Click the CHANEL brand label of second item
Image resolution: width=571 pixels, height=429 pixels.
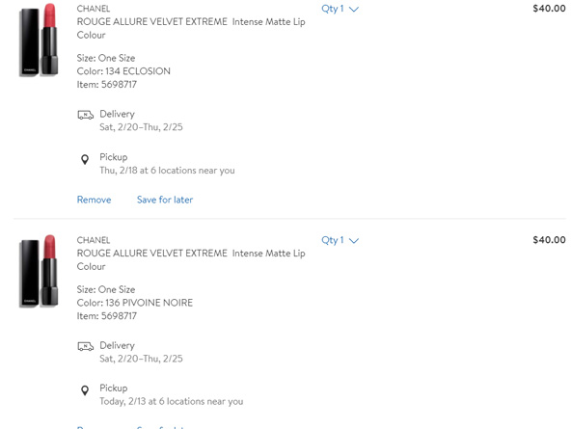pos(94,240)
